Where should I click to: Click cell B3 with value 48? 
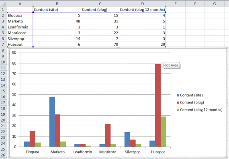click(57, 21)
